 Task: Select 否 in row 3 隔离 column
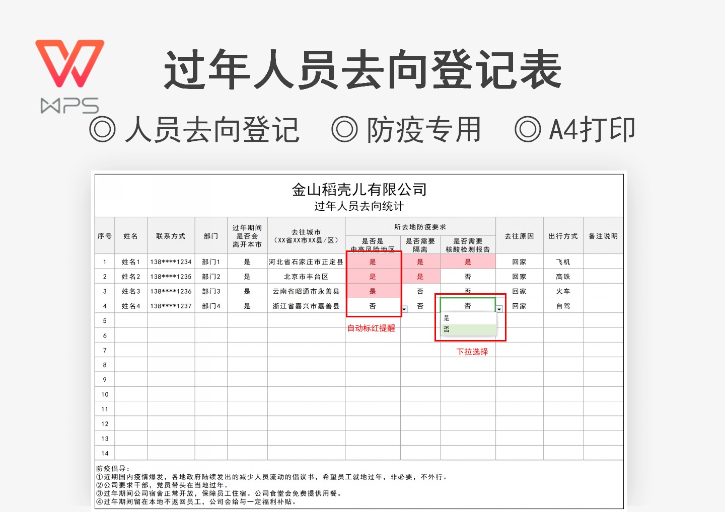coord(421,291)
